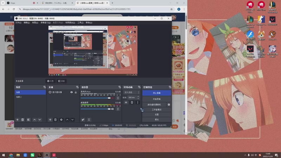
Task: Open source properties gear in Sources dock
Action: (x=61, y=120)
